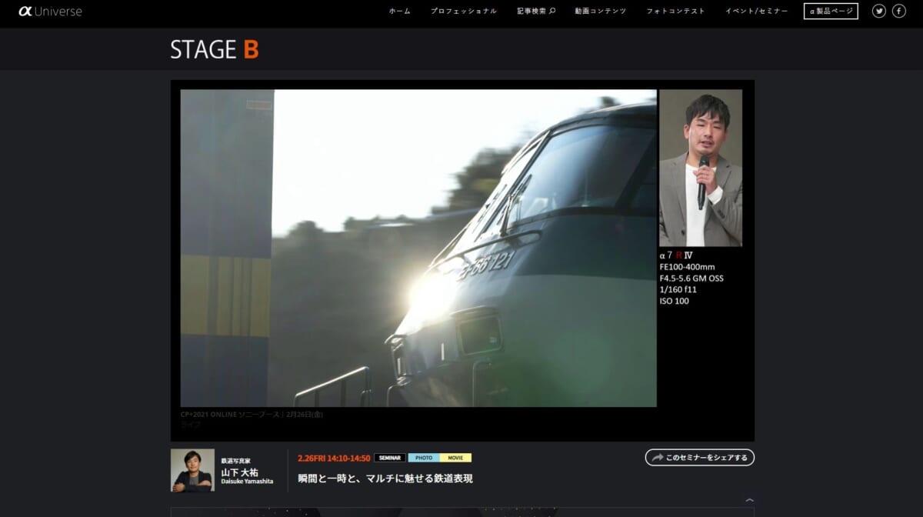Click the share arrow icon
The height and width of the screenshot is (517, 923).
pyautogui.click(x=657, y=458)
